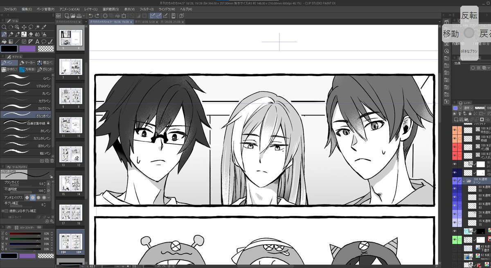Viewport: 491px width, 268px height.
Task: Open the ページ管理(P) menu
Action: [45, 9]
